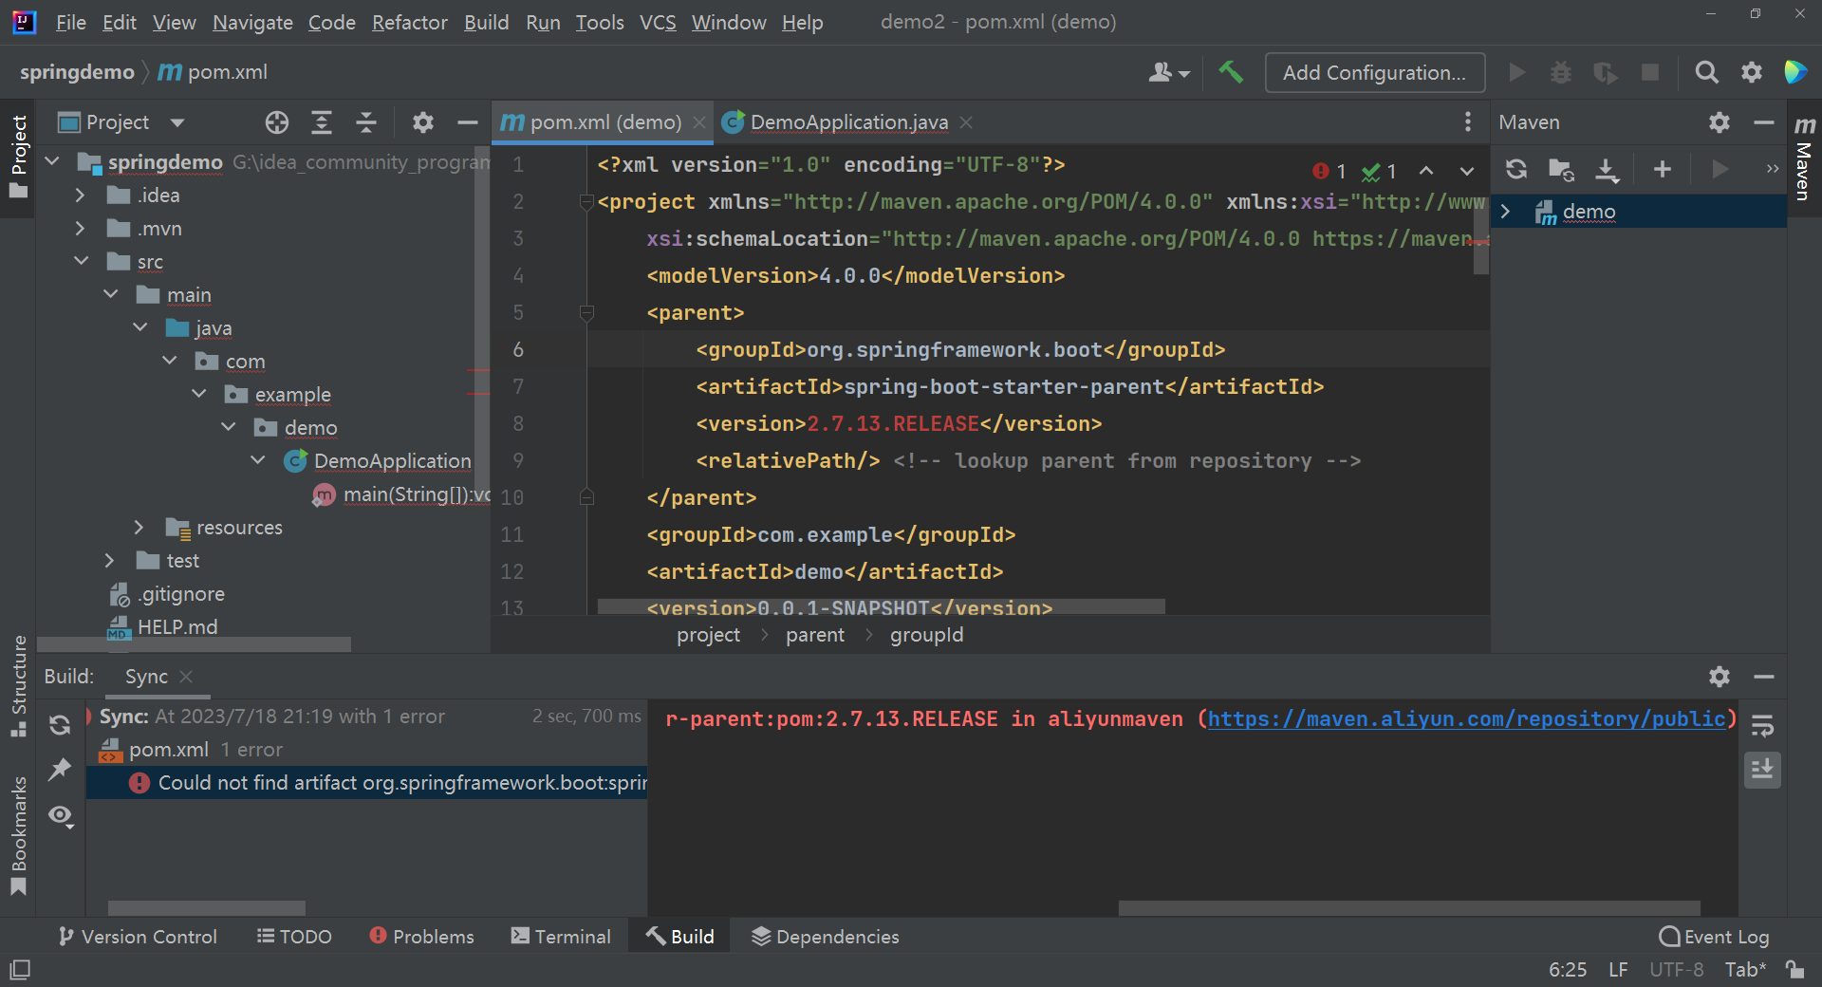
Task: Expand the .mvn folder
Action: (81, 229)
